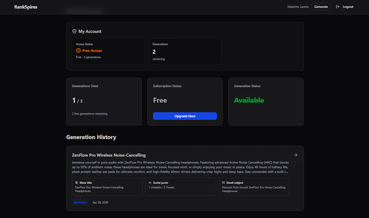Click the Generation History heading
Image resolution: width=369 pixels, height=218 pixels.
pos(91,137)
